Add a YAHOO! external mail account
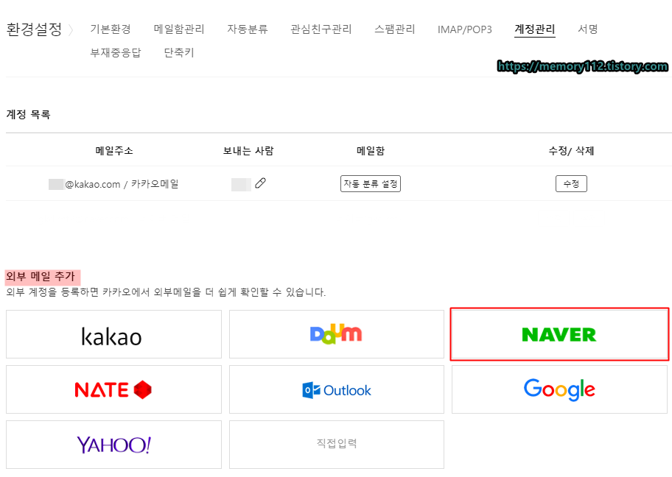Viewport: 672px width, 477px height. (113, 445)
